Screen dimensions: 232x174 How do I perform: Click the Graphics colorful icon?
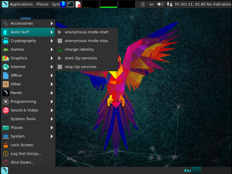[x=6, y=58]
